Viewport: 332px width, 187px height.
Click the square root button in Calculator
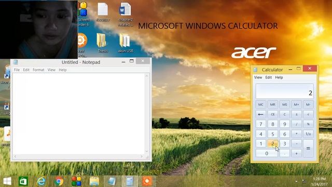click(308, 114)
